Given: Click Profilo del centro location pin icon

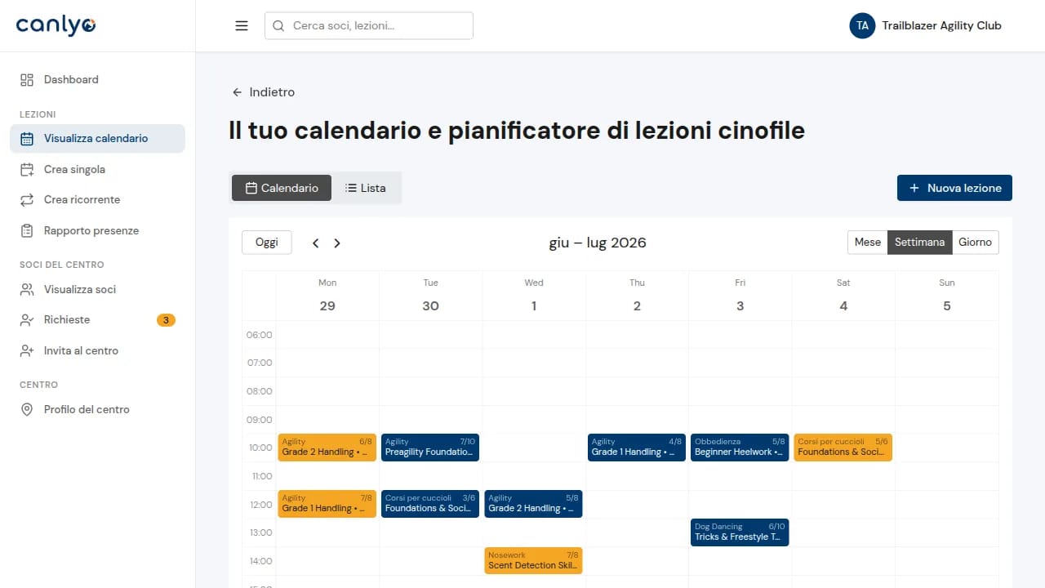Looking at the screenshot, I should [x=27, y=409].
